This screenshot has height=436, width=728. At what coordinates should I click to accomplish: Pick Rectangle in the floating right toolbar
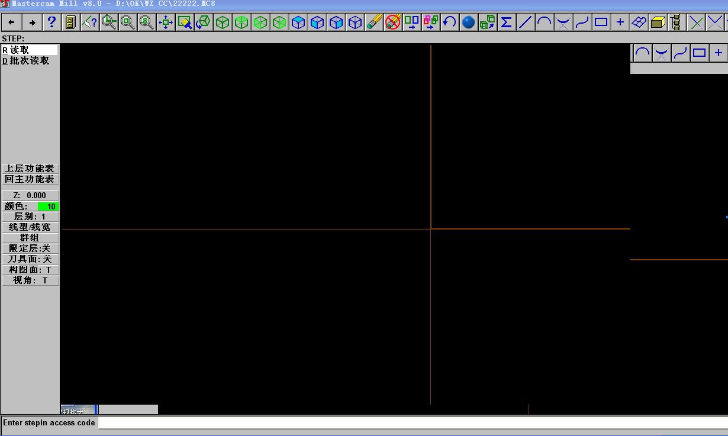tap(699, 53)
